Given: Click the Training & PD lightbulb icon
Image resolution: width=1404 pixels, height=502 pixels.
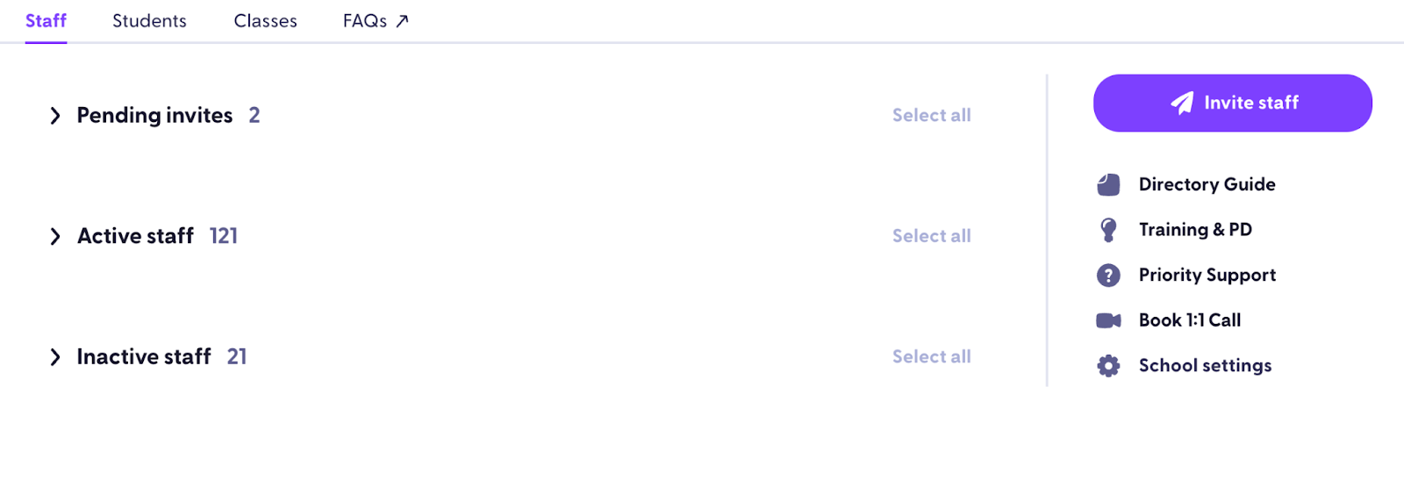Looking at the screenshot, I should point(1108,230).
